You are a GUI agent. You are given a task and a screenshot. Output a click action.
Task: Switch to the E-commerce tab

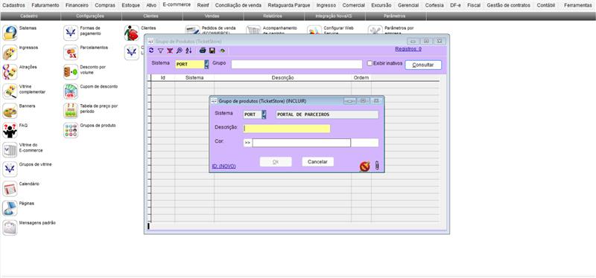click(177, 4)
